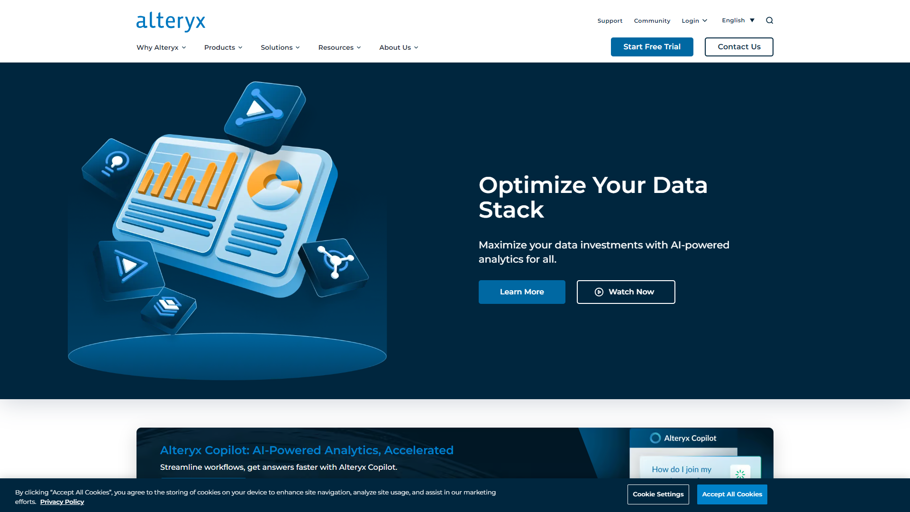Click the search icon in navbar
Image resolution: width=910 pixels, height=512 pixels.
[x=769, y=20]
